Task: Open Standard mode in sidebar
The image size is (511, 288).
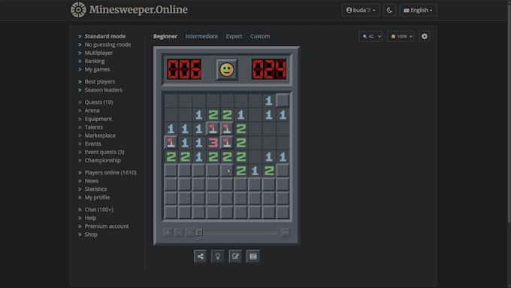Action: [x=105, y=36]
